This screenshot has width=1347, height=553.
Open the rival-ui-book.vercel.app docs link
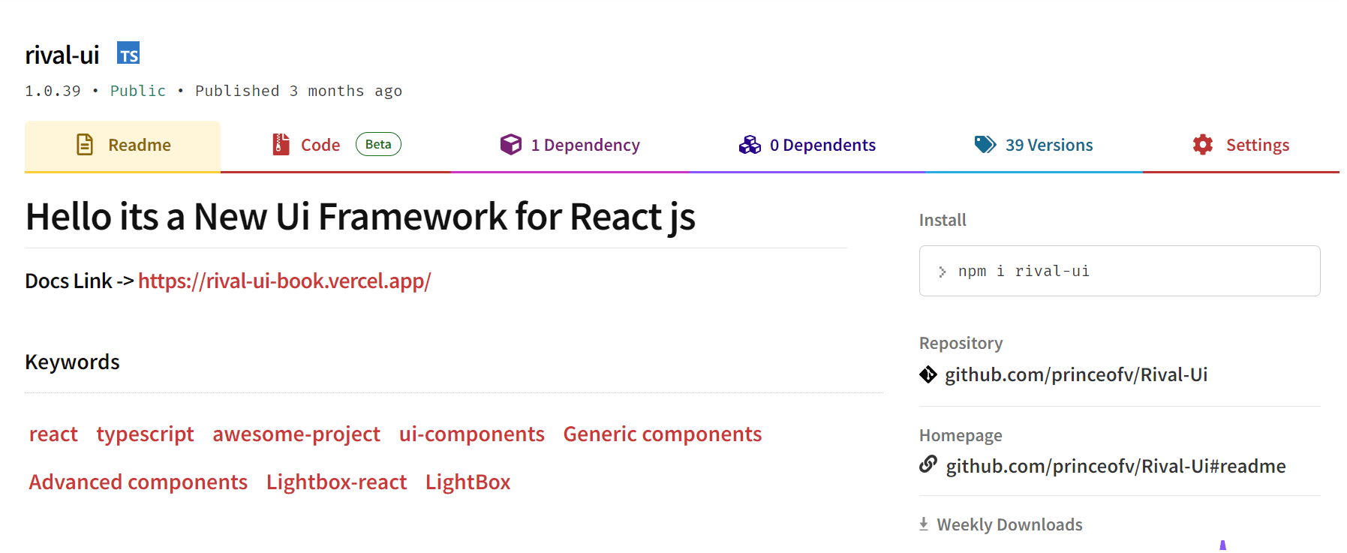click(284, 281)
